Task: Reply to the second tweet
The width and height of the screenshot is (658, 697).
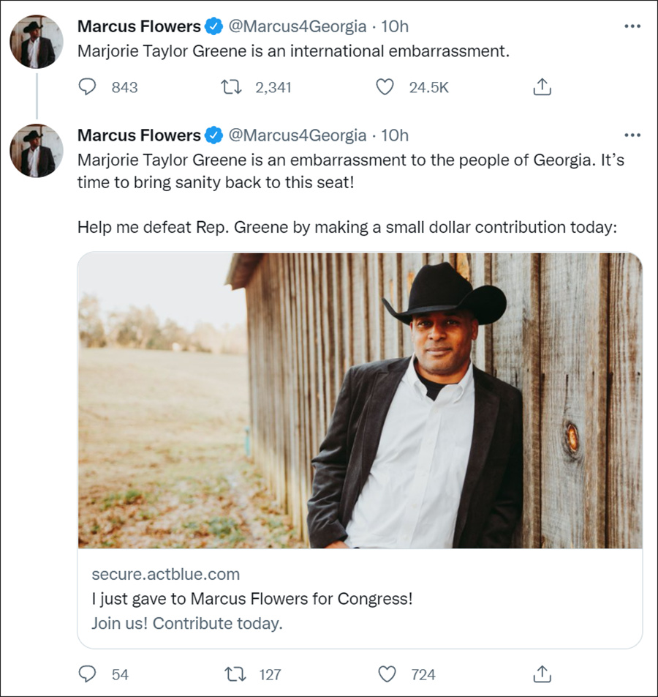Action: 88,674
